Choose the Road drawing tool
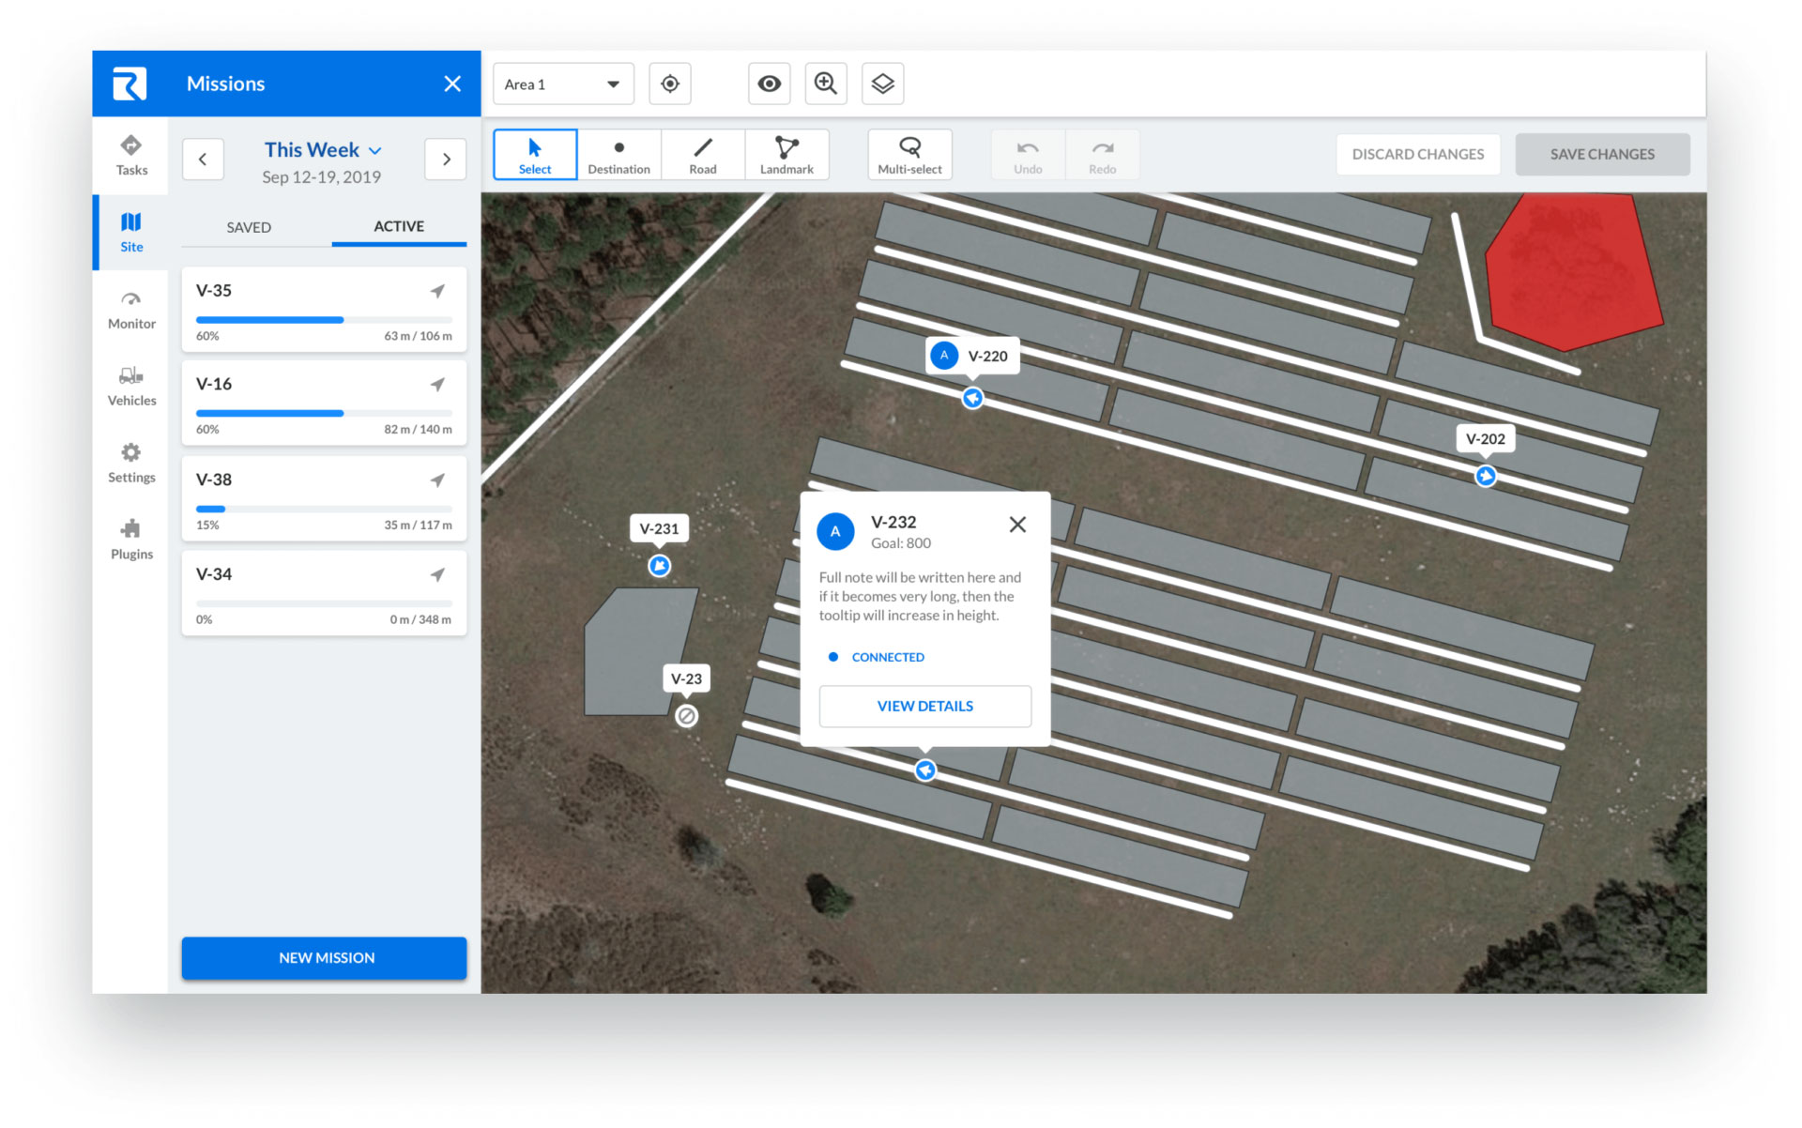Screen dimensions: 1802x1128 [x=702, y=155]
